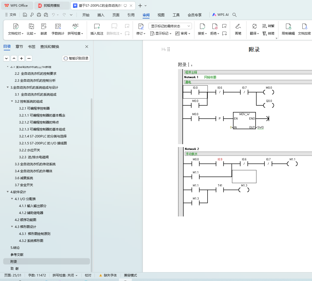Click the Redo arrow icon

pos(64,15)
